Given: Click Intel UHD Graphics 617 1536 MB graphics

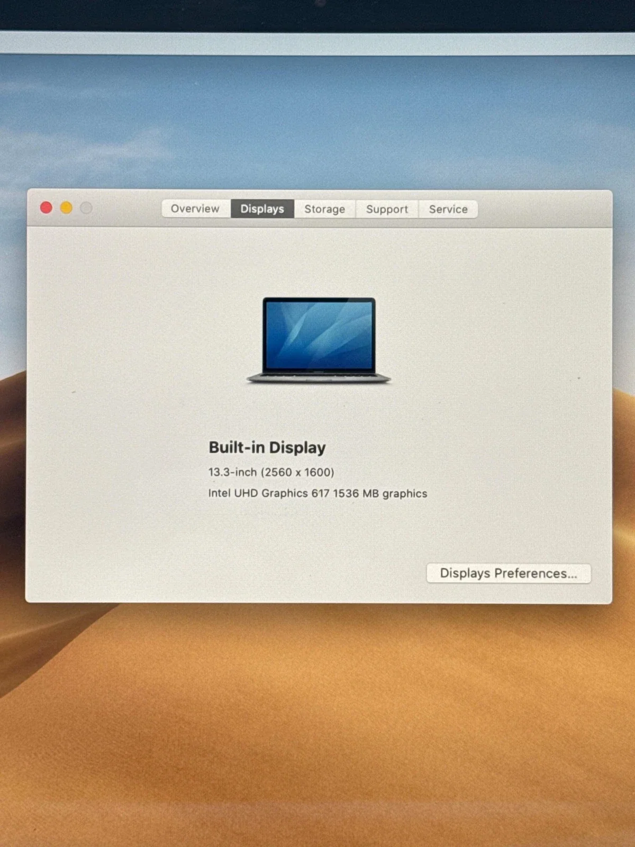Looking at the screenshot, I should [x=317, y=493].
